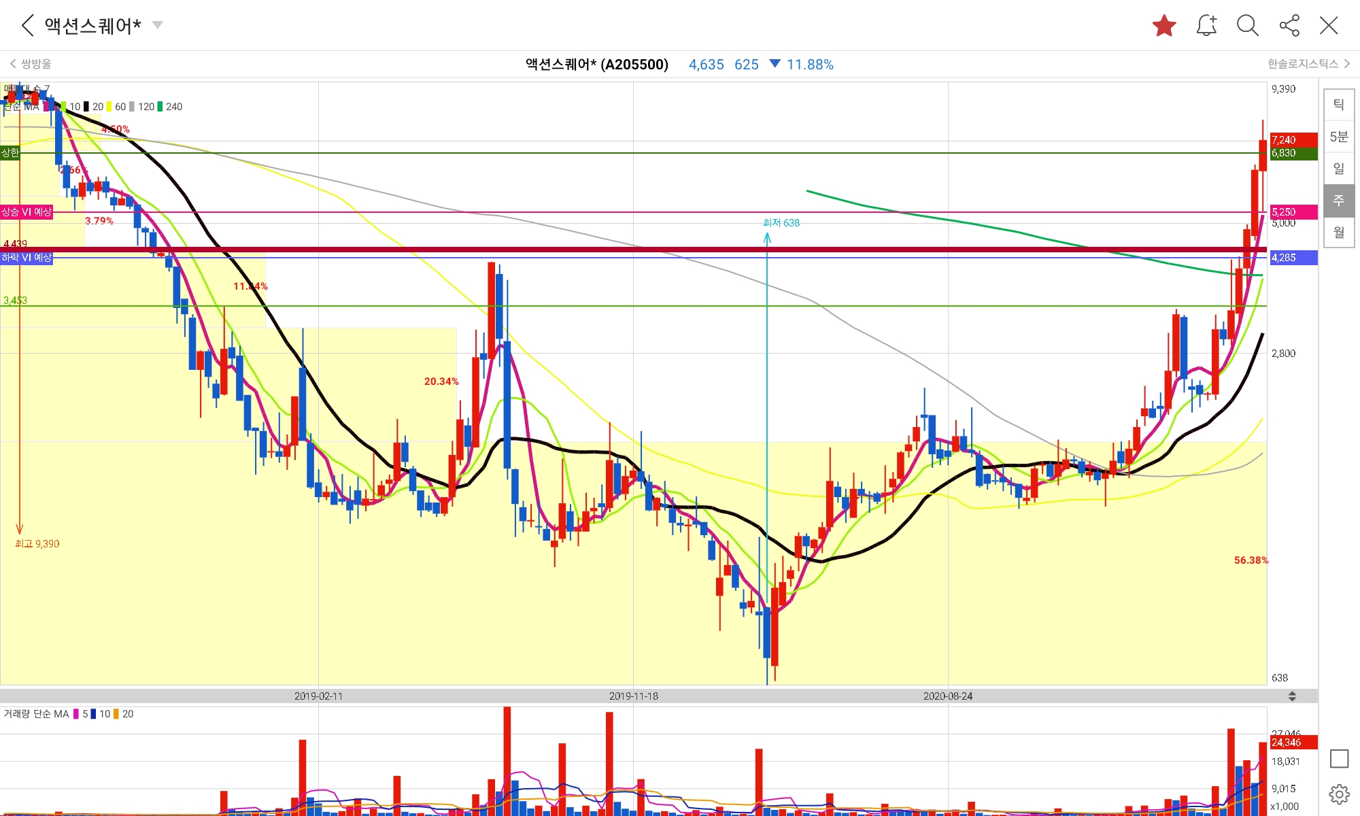Click the green 240 MA color swatch

click(x=160, y=107)
